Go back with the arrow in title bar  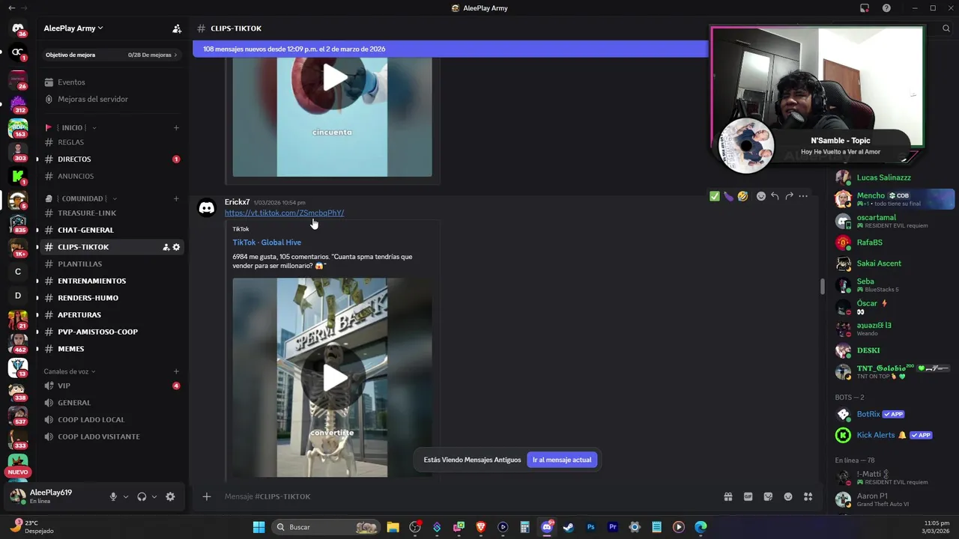pyautogui.click(x=10, y=8)
